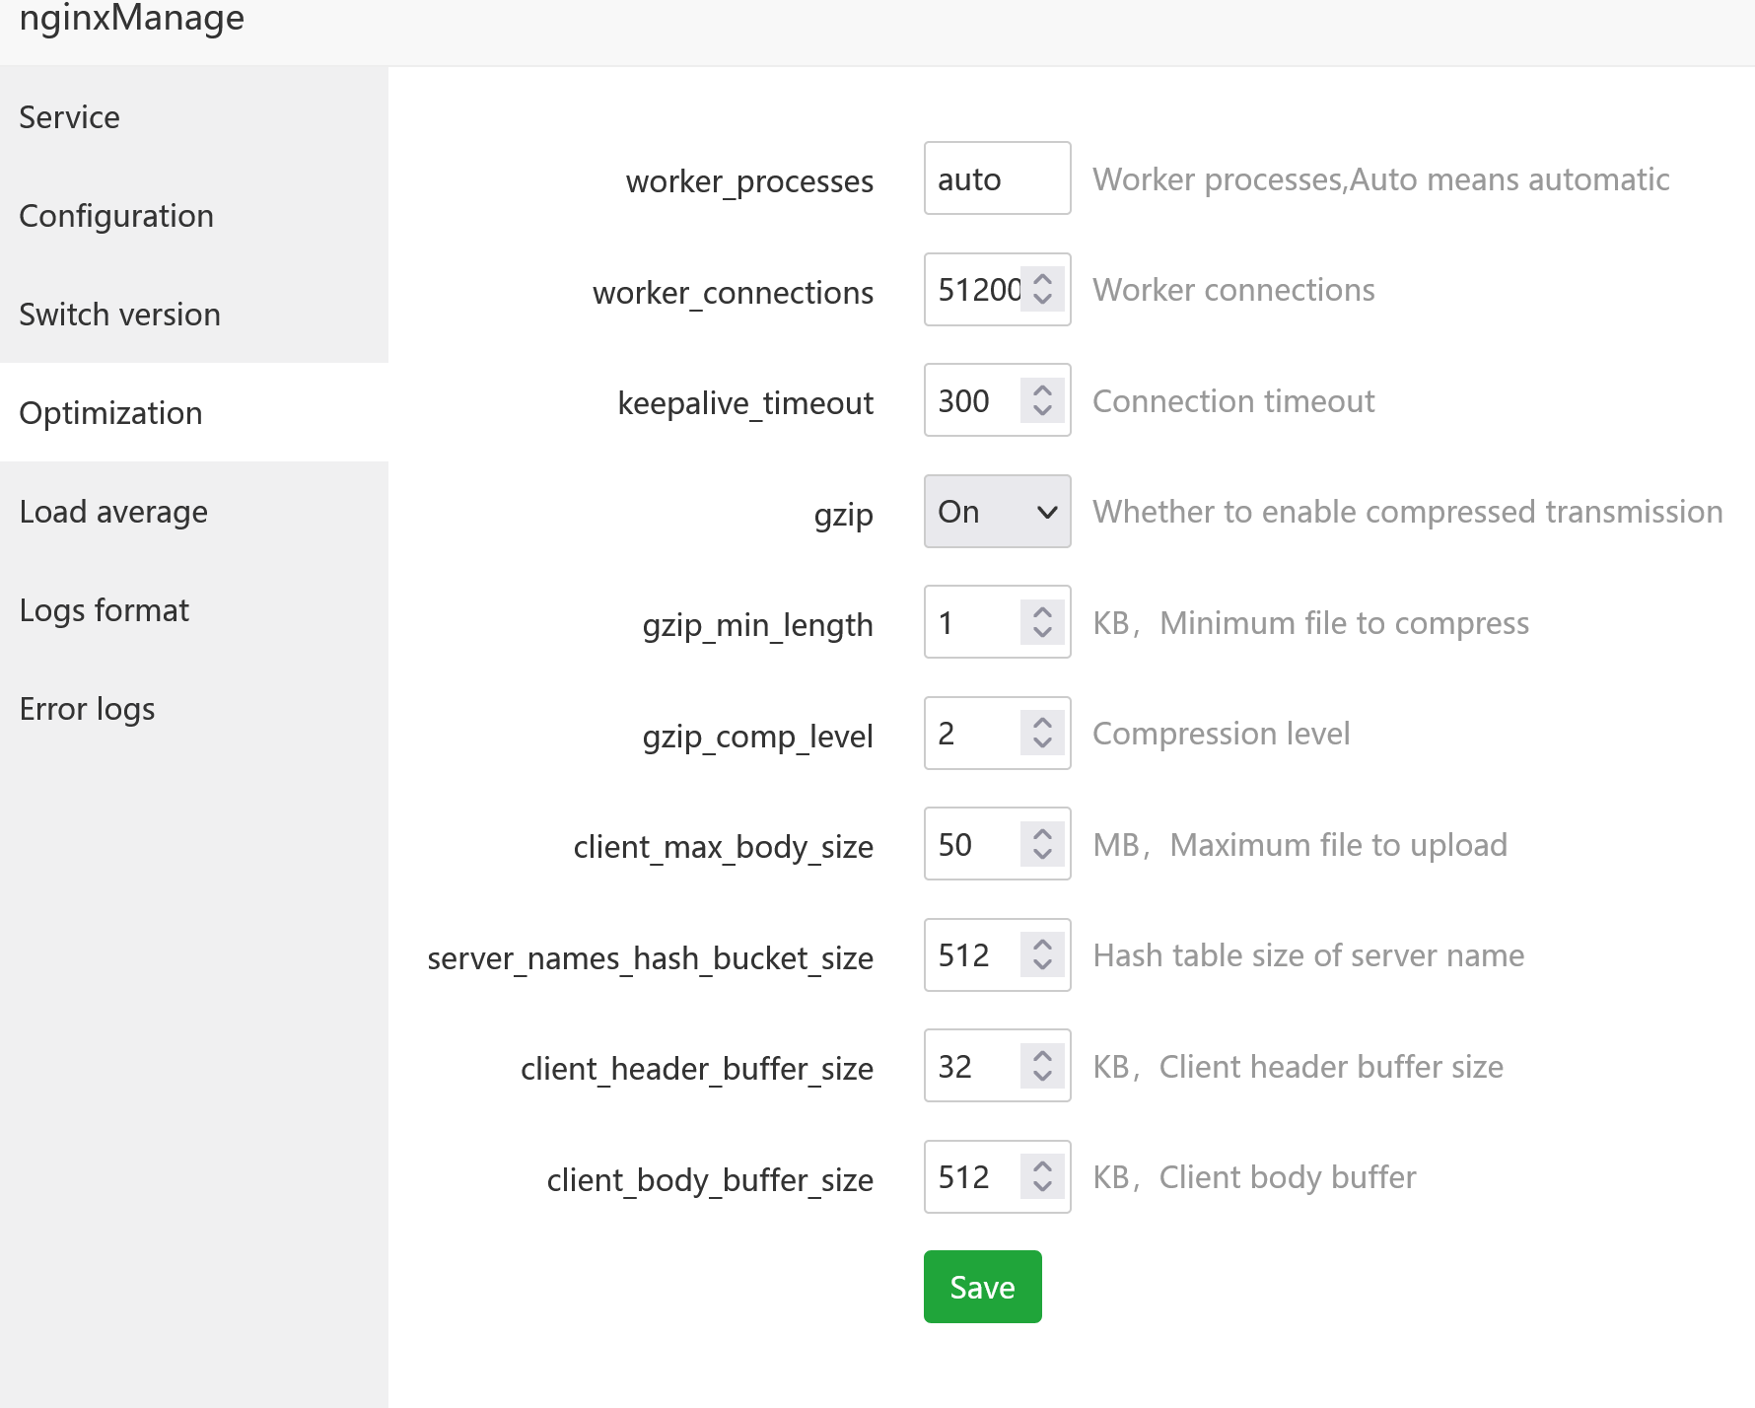Decrease the gzip_comp_level value

coord(1042,742)
